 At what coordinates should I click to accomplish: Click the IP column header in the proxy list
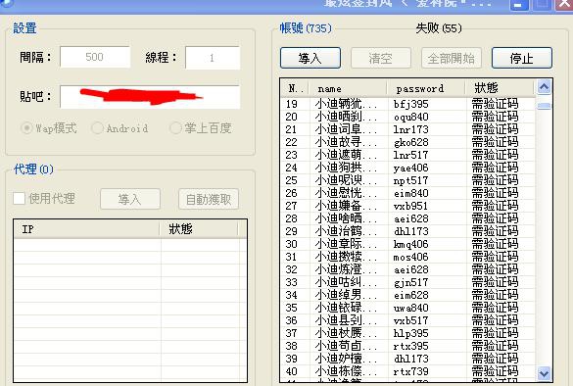(87, 229)
